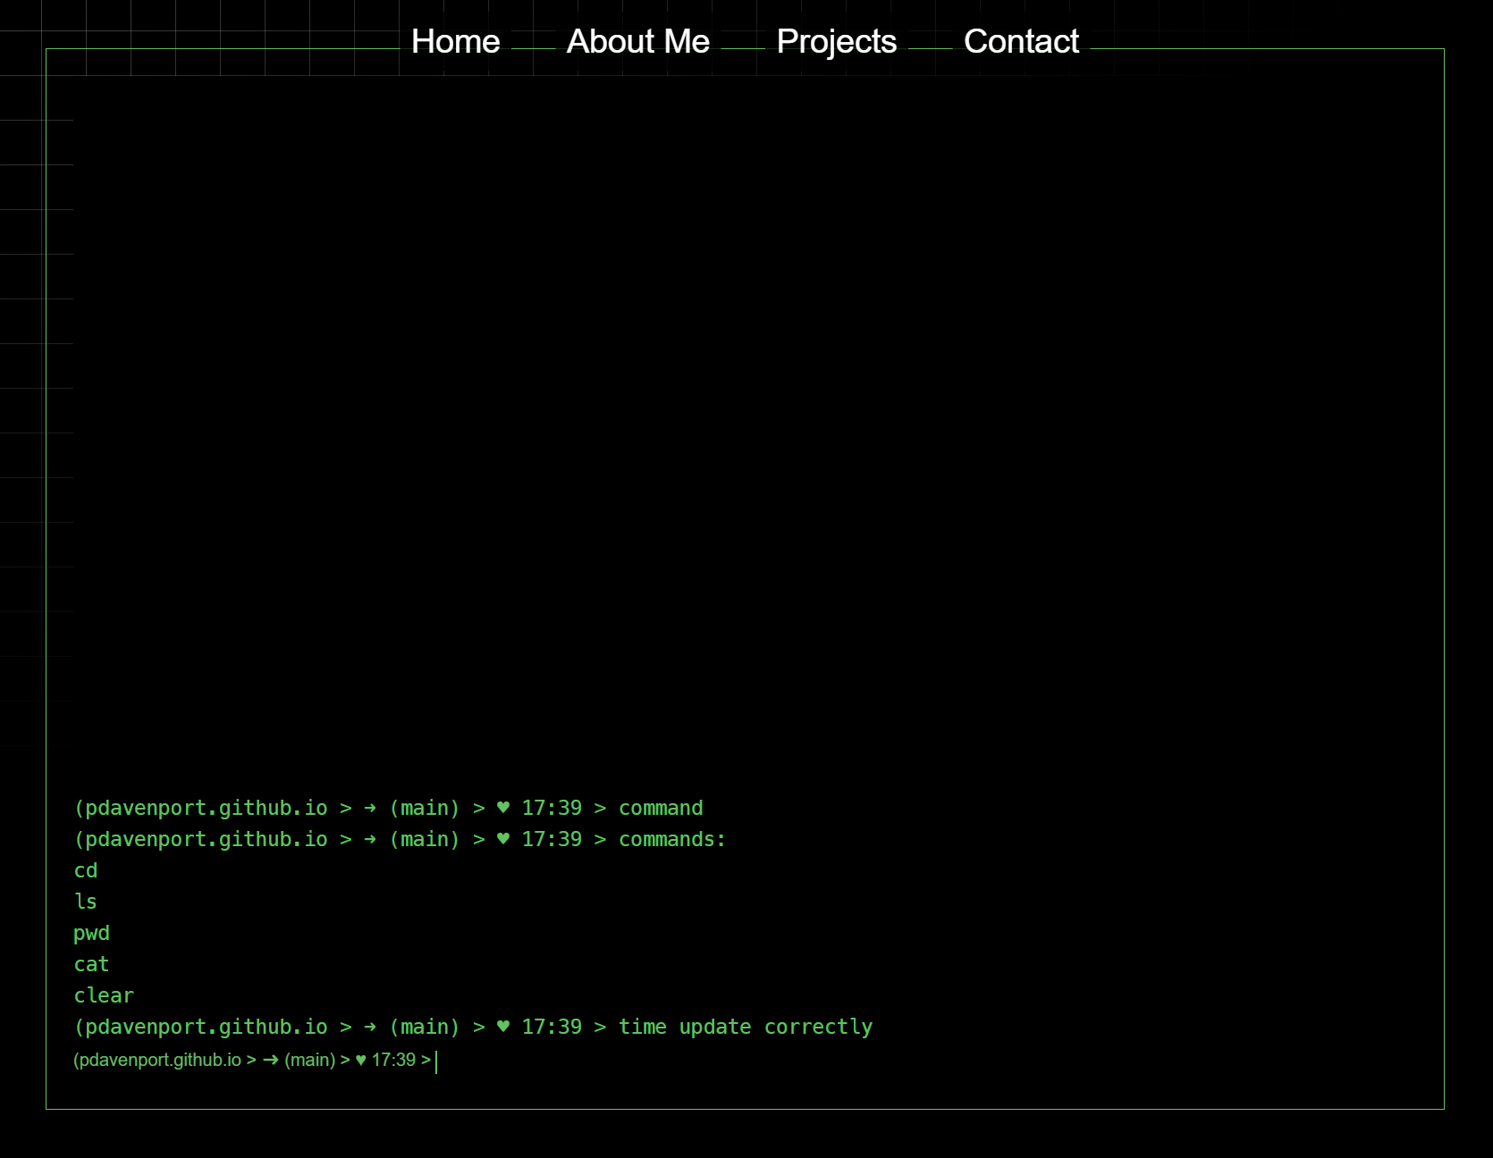1493x1158 pixels.
Task: Navigate to the Home page
Action: click(x=455, y=41)
